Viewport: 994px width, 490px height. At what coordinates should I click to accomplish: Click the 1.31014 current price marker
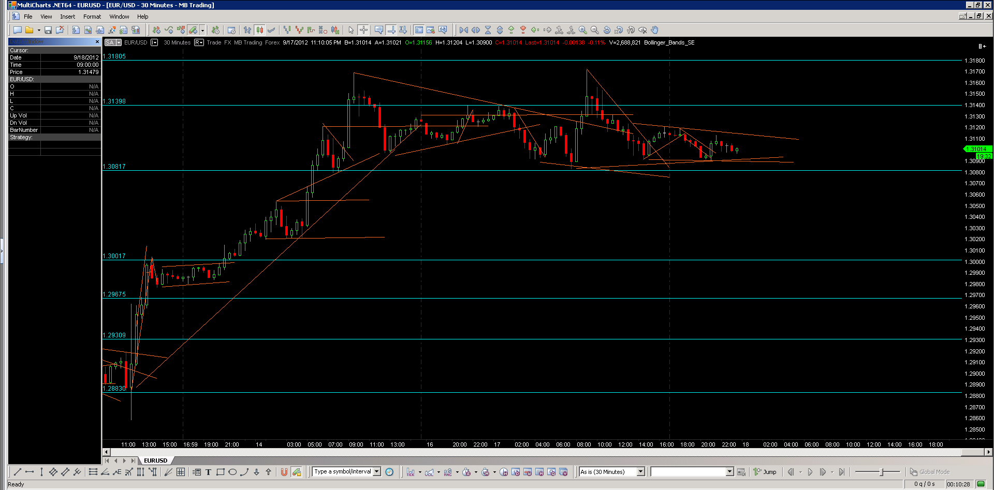tap(977, 149)
